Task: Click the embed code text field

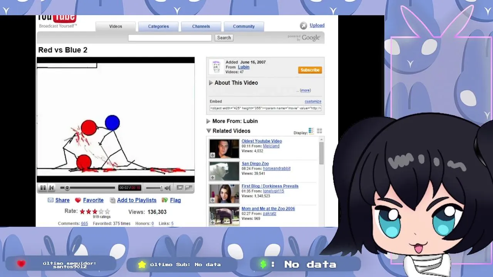Action: [x=265, y=108]
